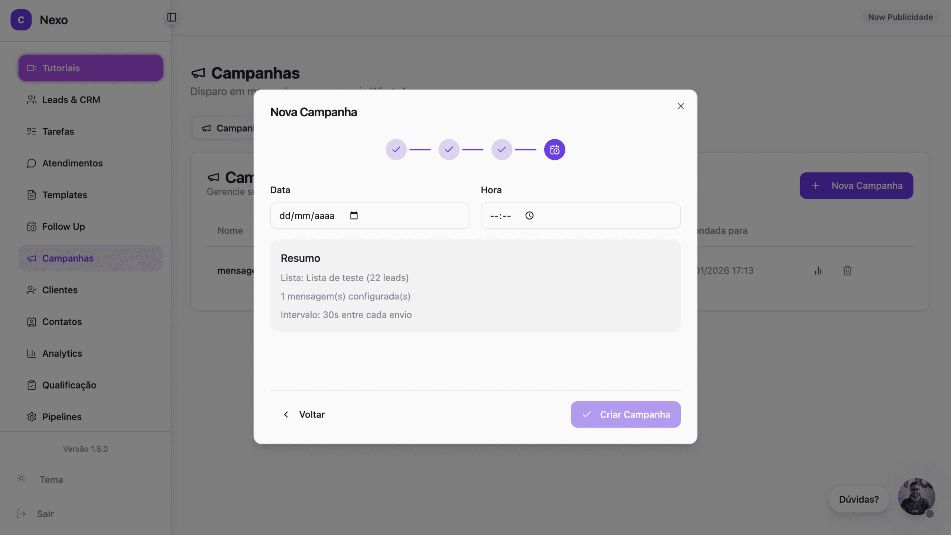The width and height of the screenshot is (951, 535).
Task: Open Leads & CRM in sidebar
Action: click(71, 100)
